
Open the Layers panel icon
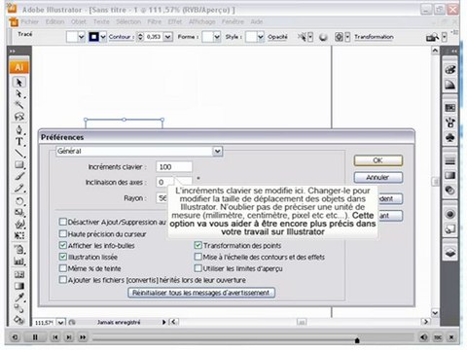point(450,252)
